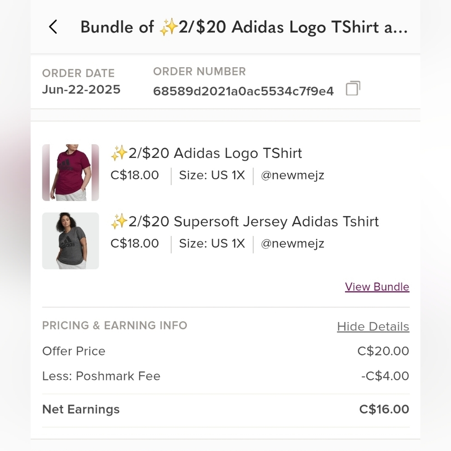Select the order number text
The width and height of the screenshot is (451, 451).
click(244, 90)
